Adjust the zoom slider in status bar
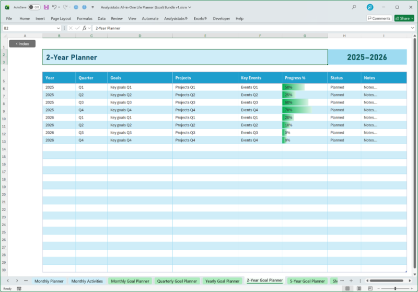The width and height of the screenshot is (418, 292). (x=395, y=288)
